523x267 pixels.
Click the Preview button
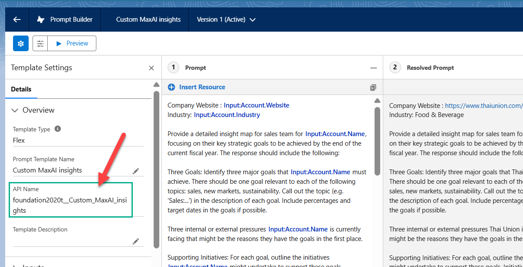(72, 43)
